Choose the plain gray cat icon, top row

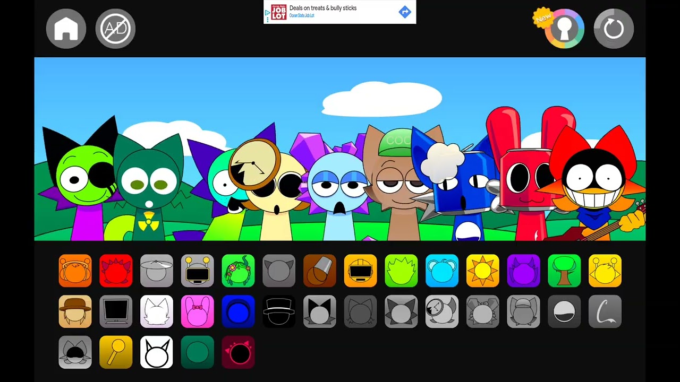tap(279, 271)
